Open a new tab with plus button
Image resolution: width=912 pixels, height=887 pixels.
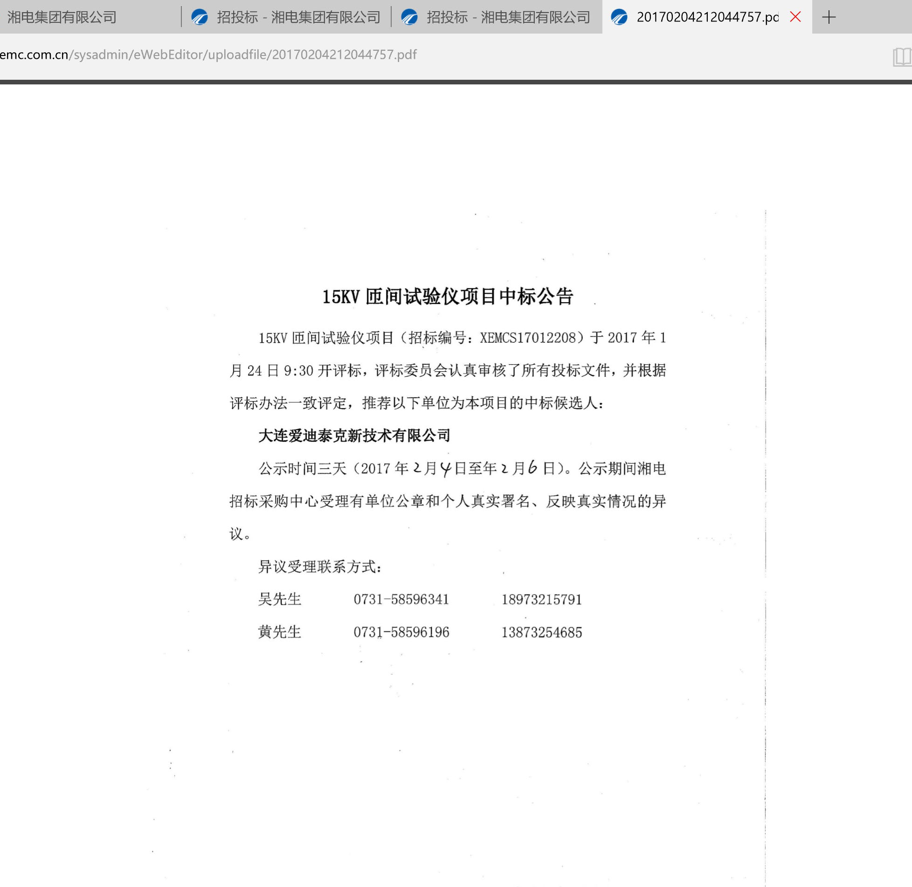[829, 17]
